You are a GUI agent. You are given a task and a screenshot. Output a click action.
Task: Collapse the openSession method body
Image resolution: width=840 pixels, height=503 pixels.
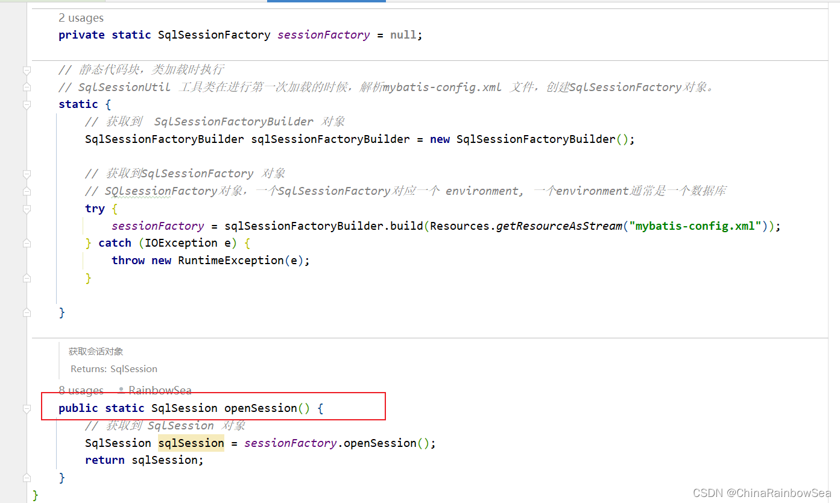point(27,409)
